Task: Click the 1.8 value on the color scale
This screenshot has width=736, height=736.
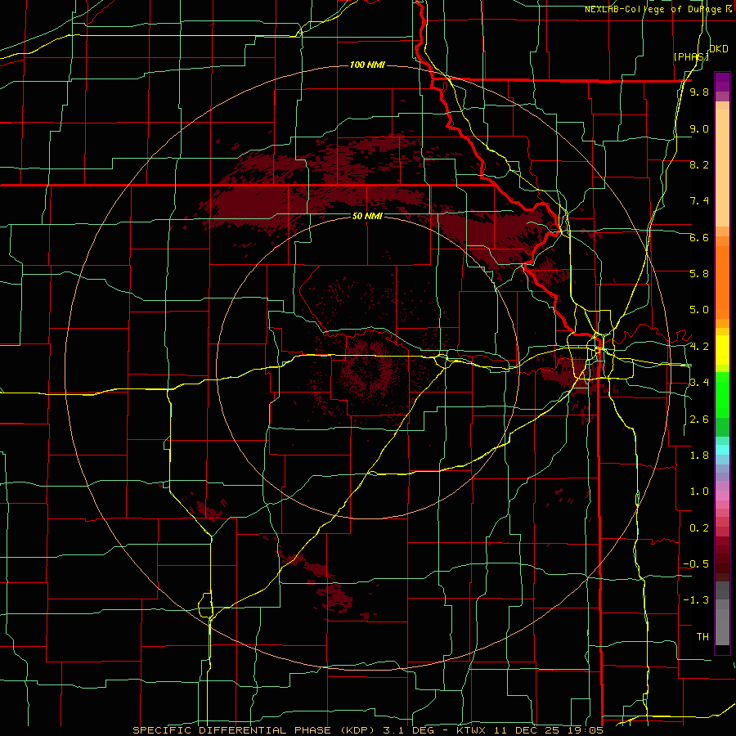Action: [x=699, y=456]
